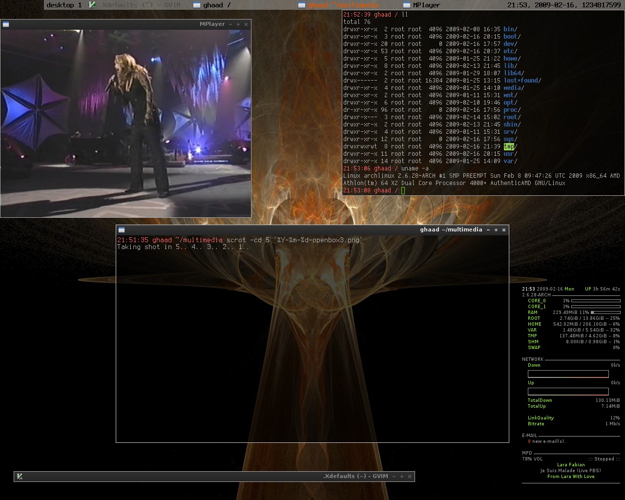Click the 'usr/' directory entry
This screenshot has height=500, width=625.
click(x=510, y=154)
